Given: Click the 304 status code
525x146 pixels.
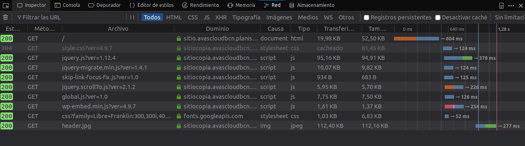Looking at the screenshot, I should [6, 48].
